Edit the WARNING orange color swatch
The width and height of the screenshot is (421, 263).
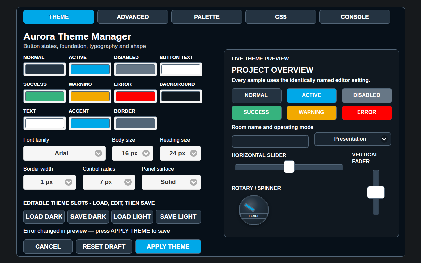90,96
